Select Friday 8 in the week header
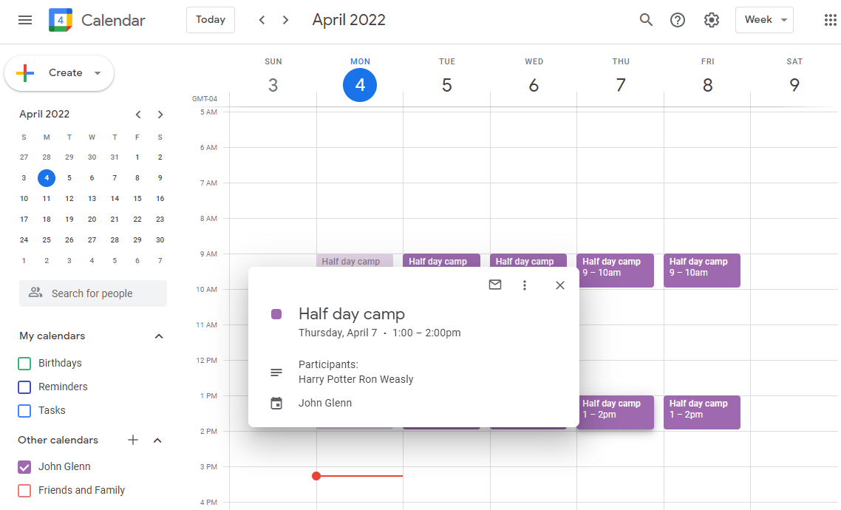 (x=707, y=85)
